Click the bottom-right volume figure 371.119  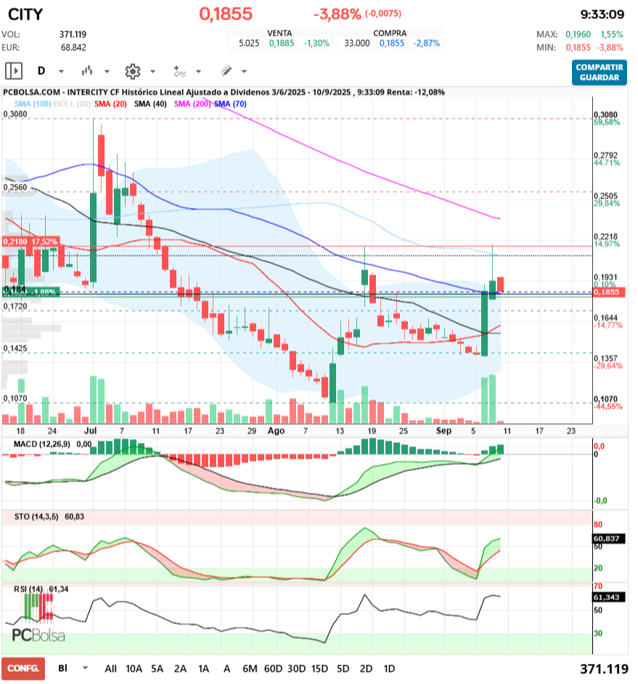click(x=605, y=669)
